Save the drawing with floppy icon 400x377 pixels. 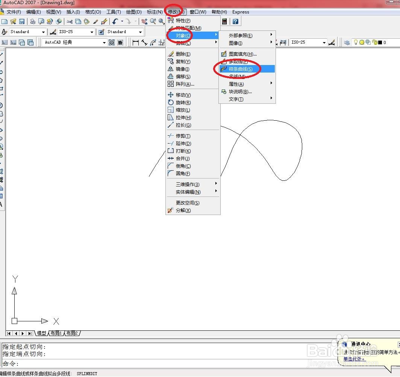pos(22,21)
